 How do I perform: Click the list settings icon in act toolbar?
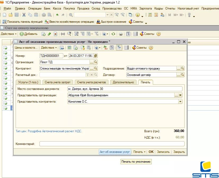[127, 48]
